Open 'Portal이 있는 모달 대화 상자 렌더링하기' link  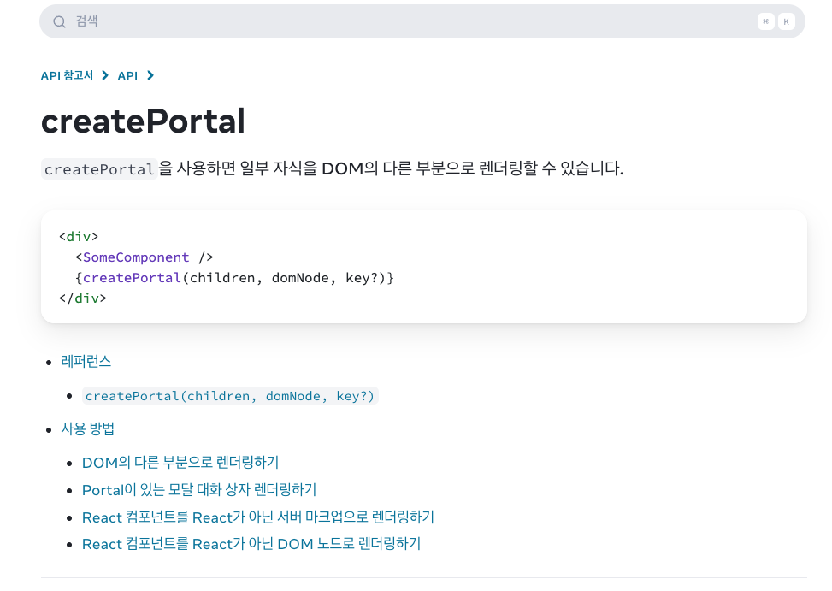coord(198,489)
